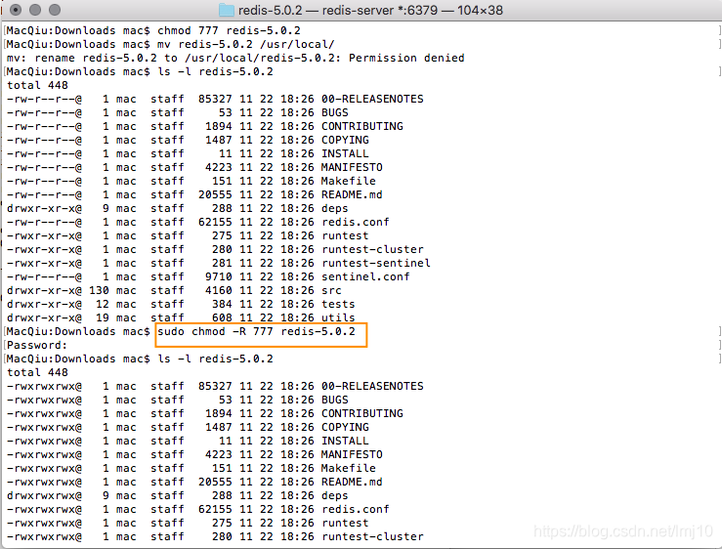
Task: Click the deps directory with drwxr-xr-x permissions
Action: (x=335, y=209)
